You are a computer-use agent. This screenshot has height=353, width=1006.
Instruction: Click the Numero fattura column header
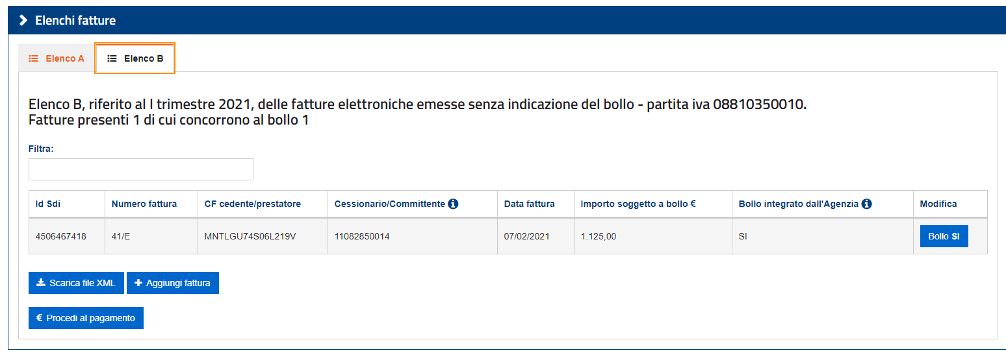coord(144,204)
